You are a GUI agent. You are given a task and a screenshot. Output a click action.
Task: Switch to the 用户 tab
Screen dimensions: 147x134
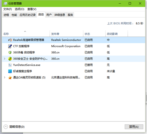point(49,15)
